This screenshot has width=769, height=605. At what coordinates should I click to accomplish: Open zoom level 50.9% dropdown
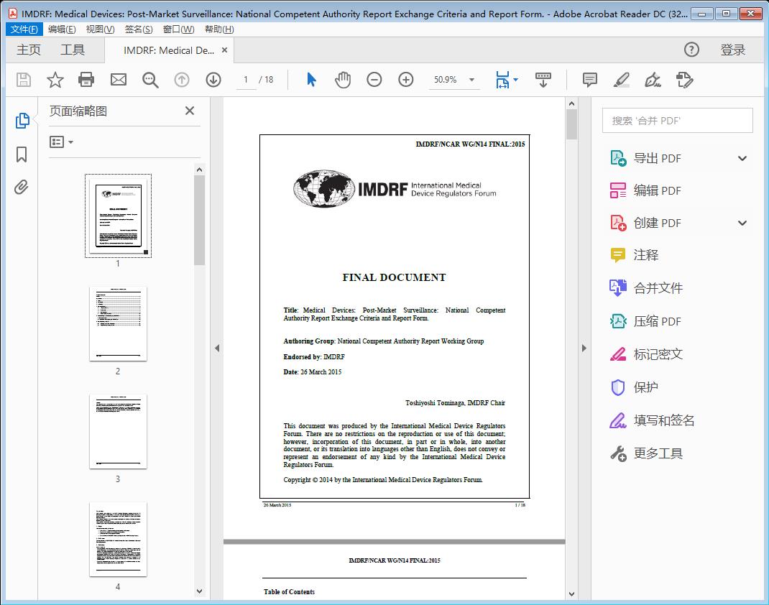click(471, 80)
